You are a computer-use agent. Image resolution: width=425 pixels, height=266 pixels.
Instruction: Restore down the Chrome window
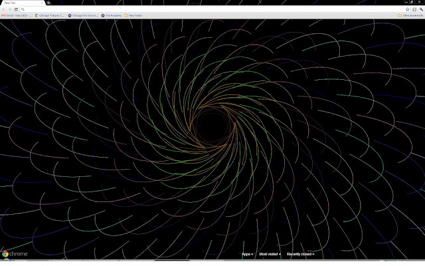(x=412, y=2)
